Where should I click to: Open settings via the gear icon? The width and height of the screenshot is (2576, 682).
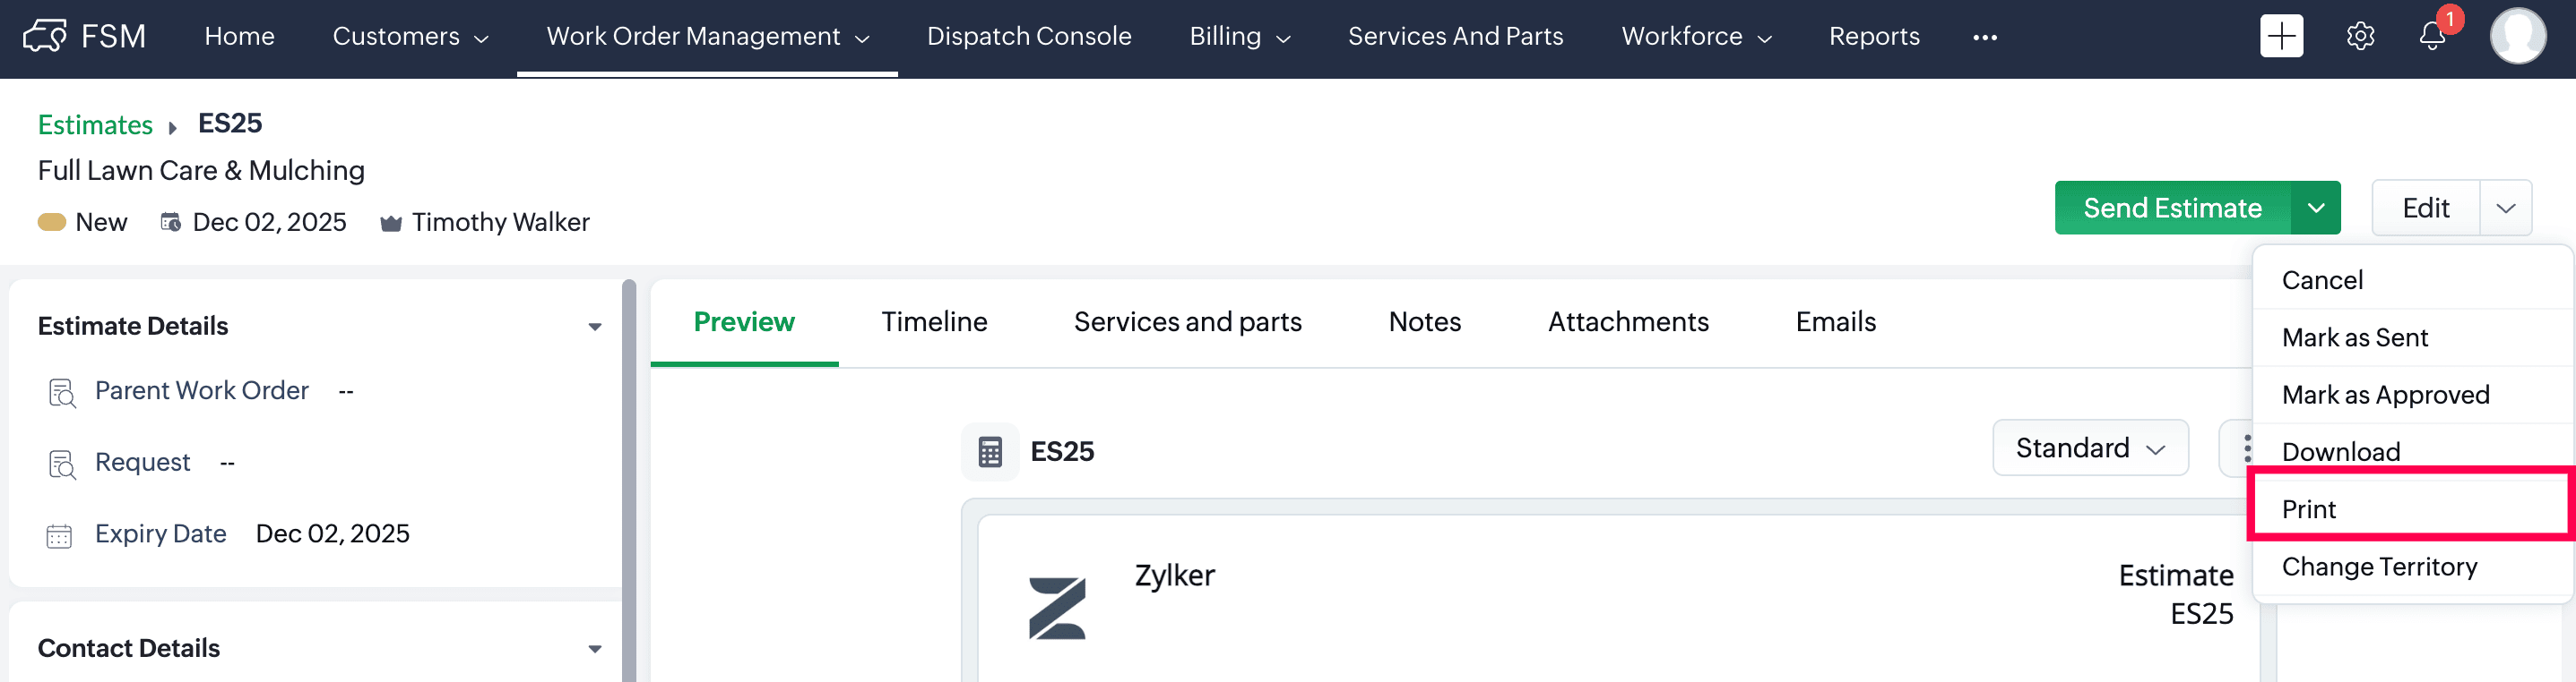tap(2360, 36)
